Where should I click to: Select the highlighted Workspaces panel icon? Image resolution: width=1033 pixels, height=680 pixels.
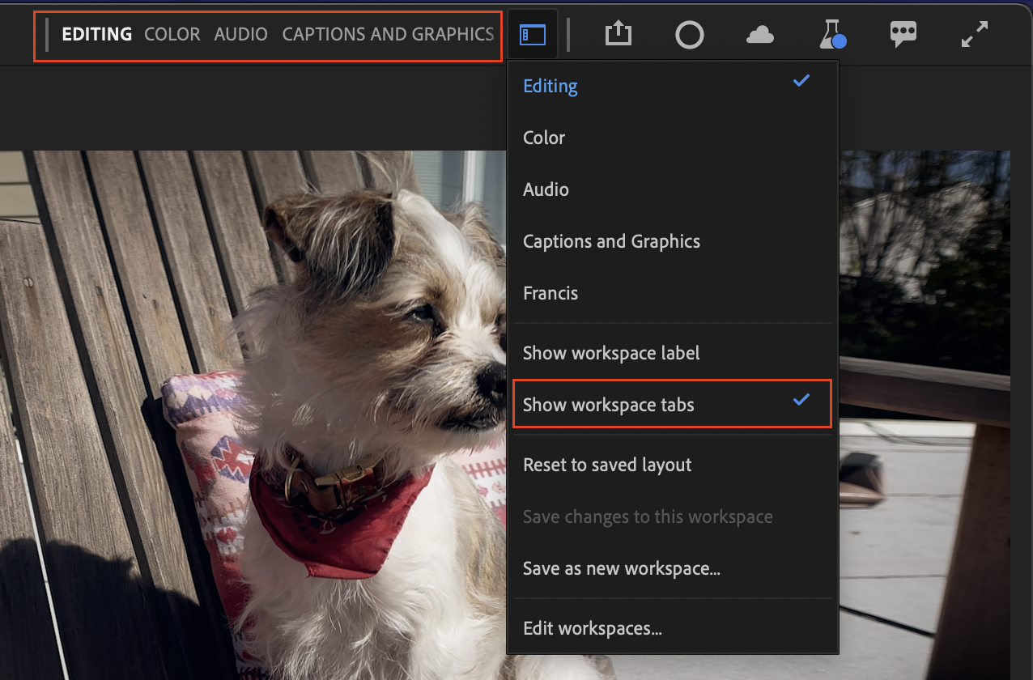click(532, 34)
